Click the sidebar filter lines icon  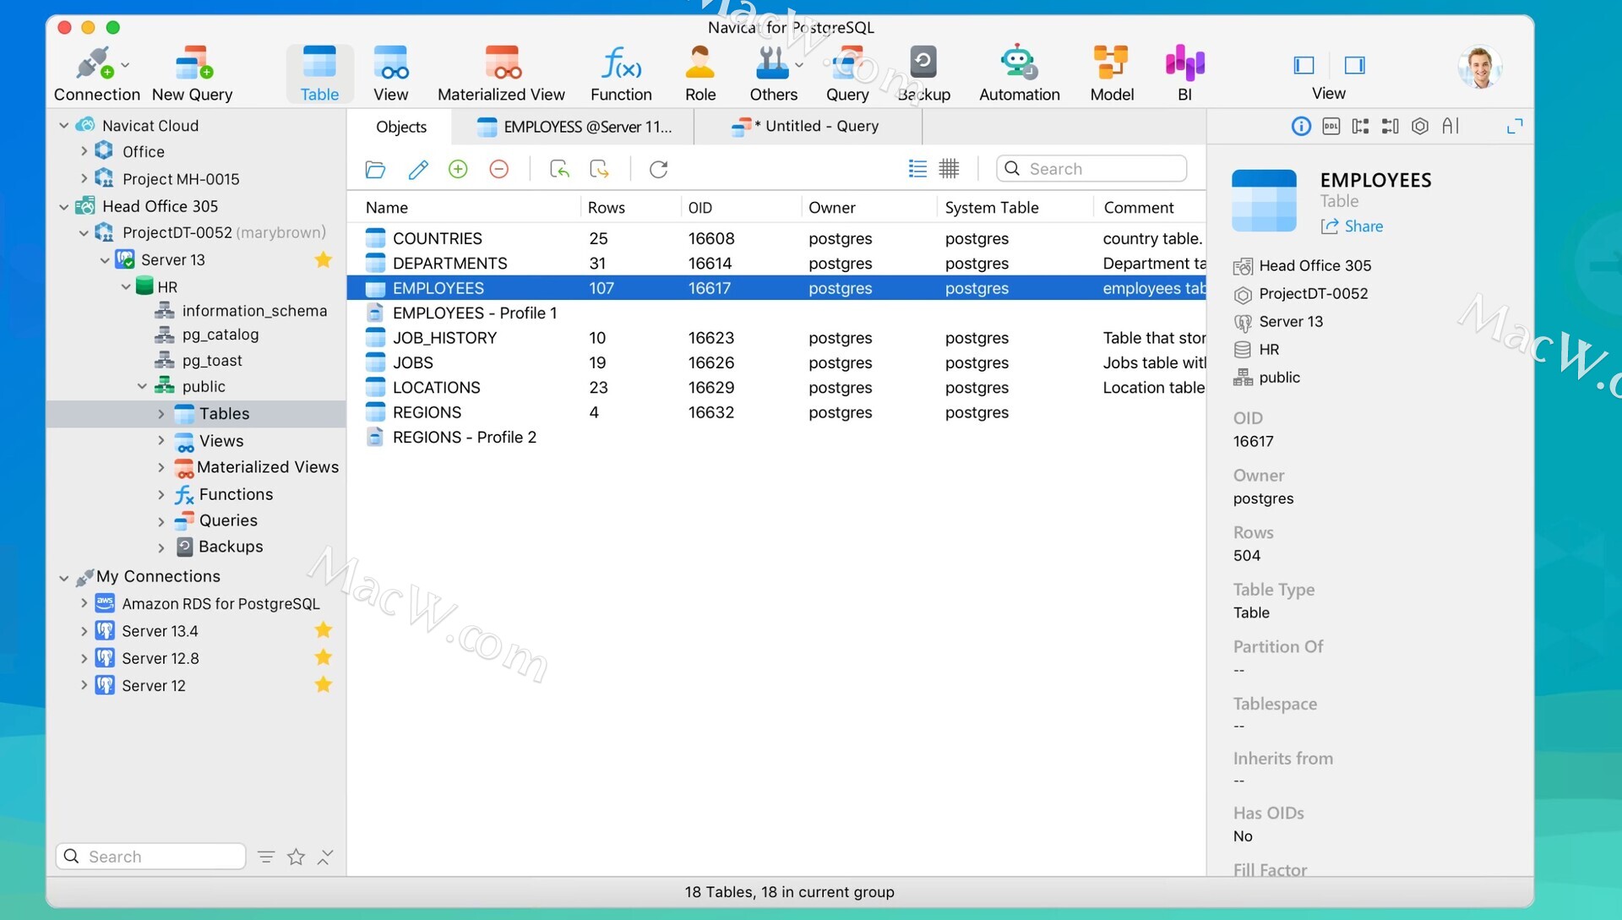(x=266, y=857)
